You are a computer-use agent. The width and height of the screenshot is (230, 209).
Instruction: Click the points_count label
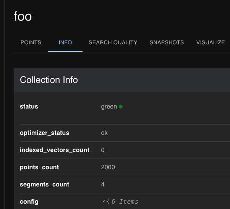tap(39, 167)
